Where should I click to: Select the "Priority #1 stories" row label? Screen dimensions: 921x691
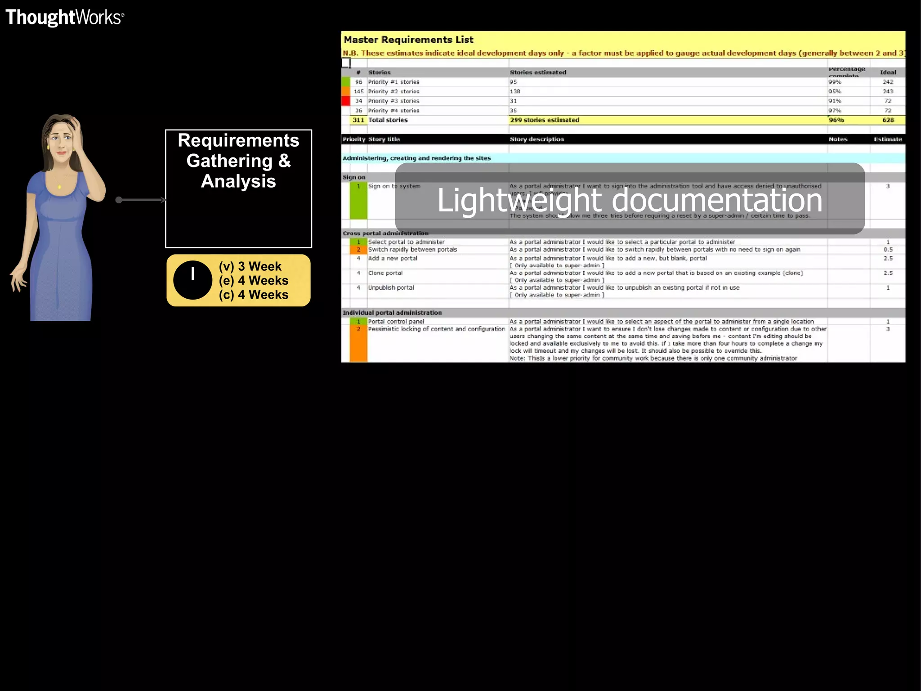[393, 82]
